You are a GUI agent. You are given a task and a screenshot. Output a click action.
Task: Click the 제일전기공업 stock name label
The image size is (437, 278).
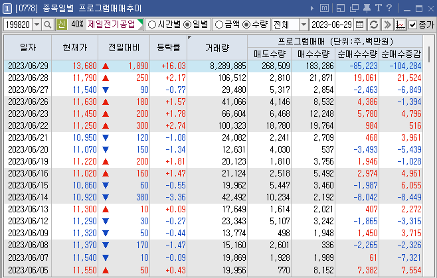pyautogui.click(x=112, y=25)
